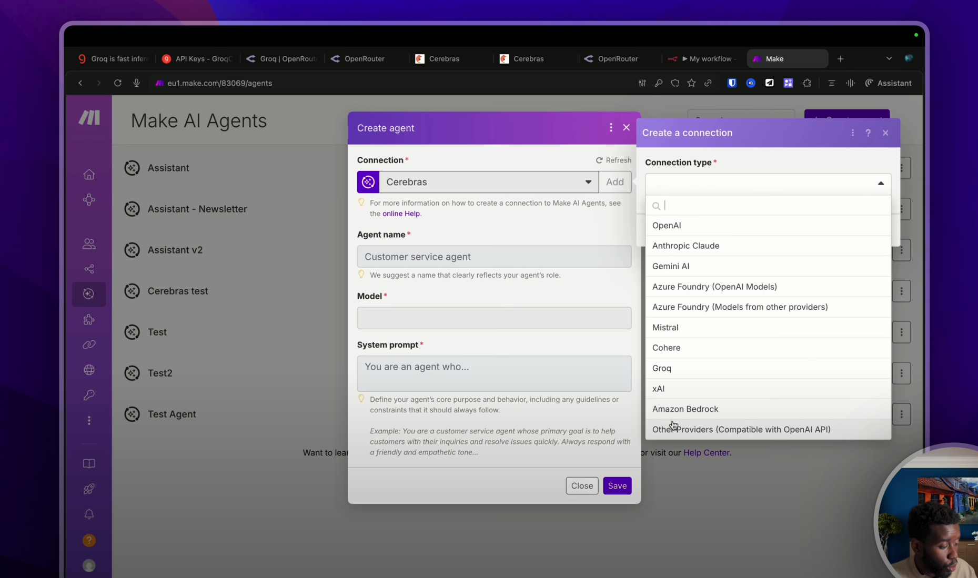Expand the Cerebras connection dropdown
This screenshot has width=978, height=578.
pos(588,182)
